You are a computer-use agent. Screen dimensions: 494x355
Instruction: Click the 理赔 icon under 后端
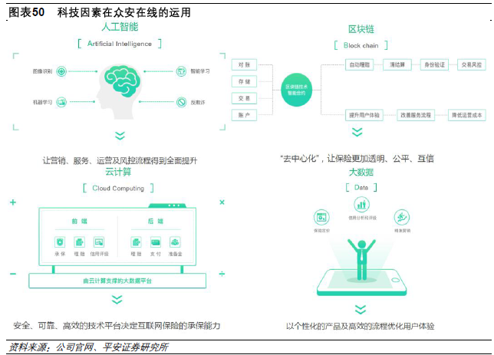(x=136, y=242)
